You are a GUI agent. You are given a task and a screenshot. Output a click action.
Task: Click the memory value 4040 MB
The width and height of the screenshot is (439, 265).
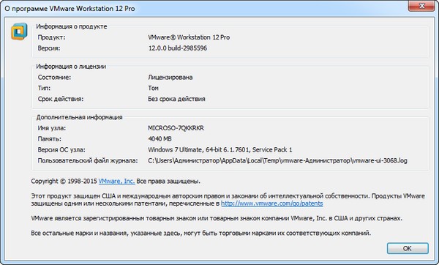[160, 139]
